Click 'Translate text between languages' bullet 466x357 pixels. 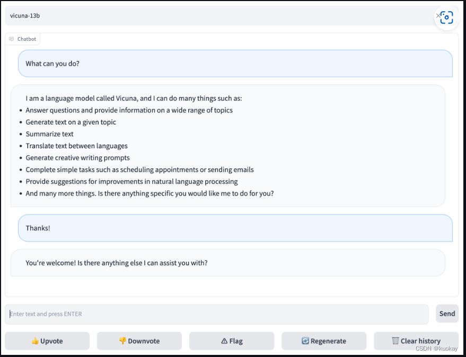point(76,146)
